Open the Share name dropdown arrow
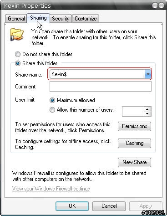 [x=148, y=74]
